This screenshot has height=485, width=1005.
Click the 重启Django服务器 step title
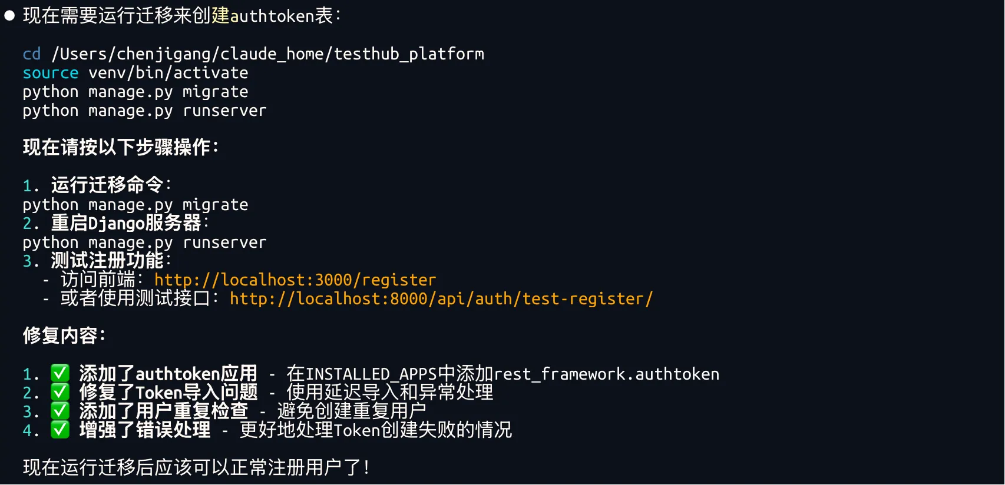(x=126, y=223)
